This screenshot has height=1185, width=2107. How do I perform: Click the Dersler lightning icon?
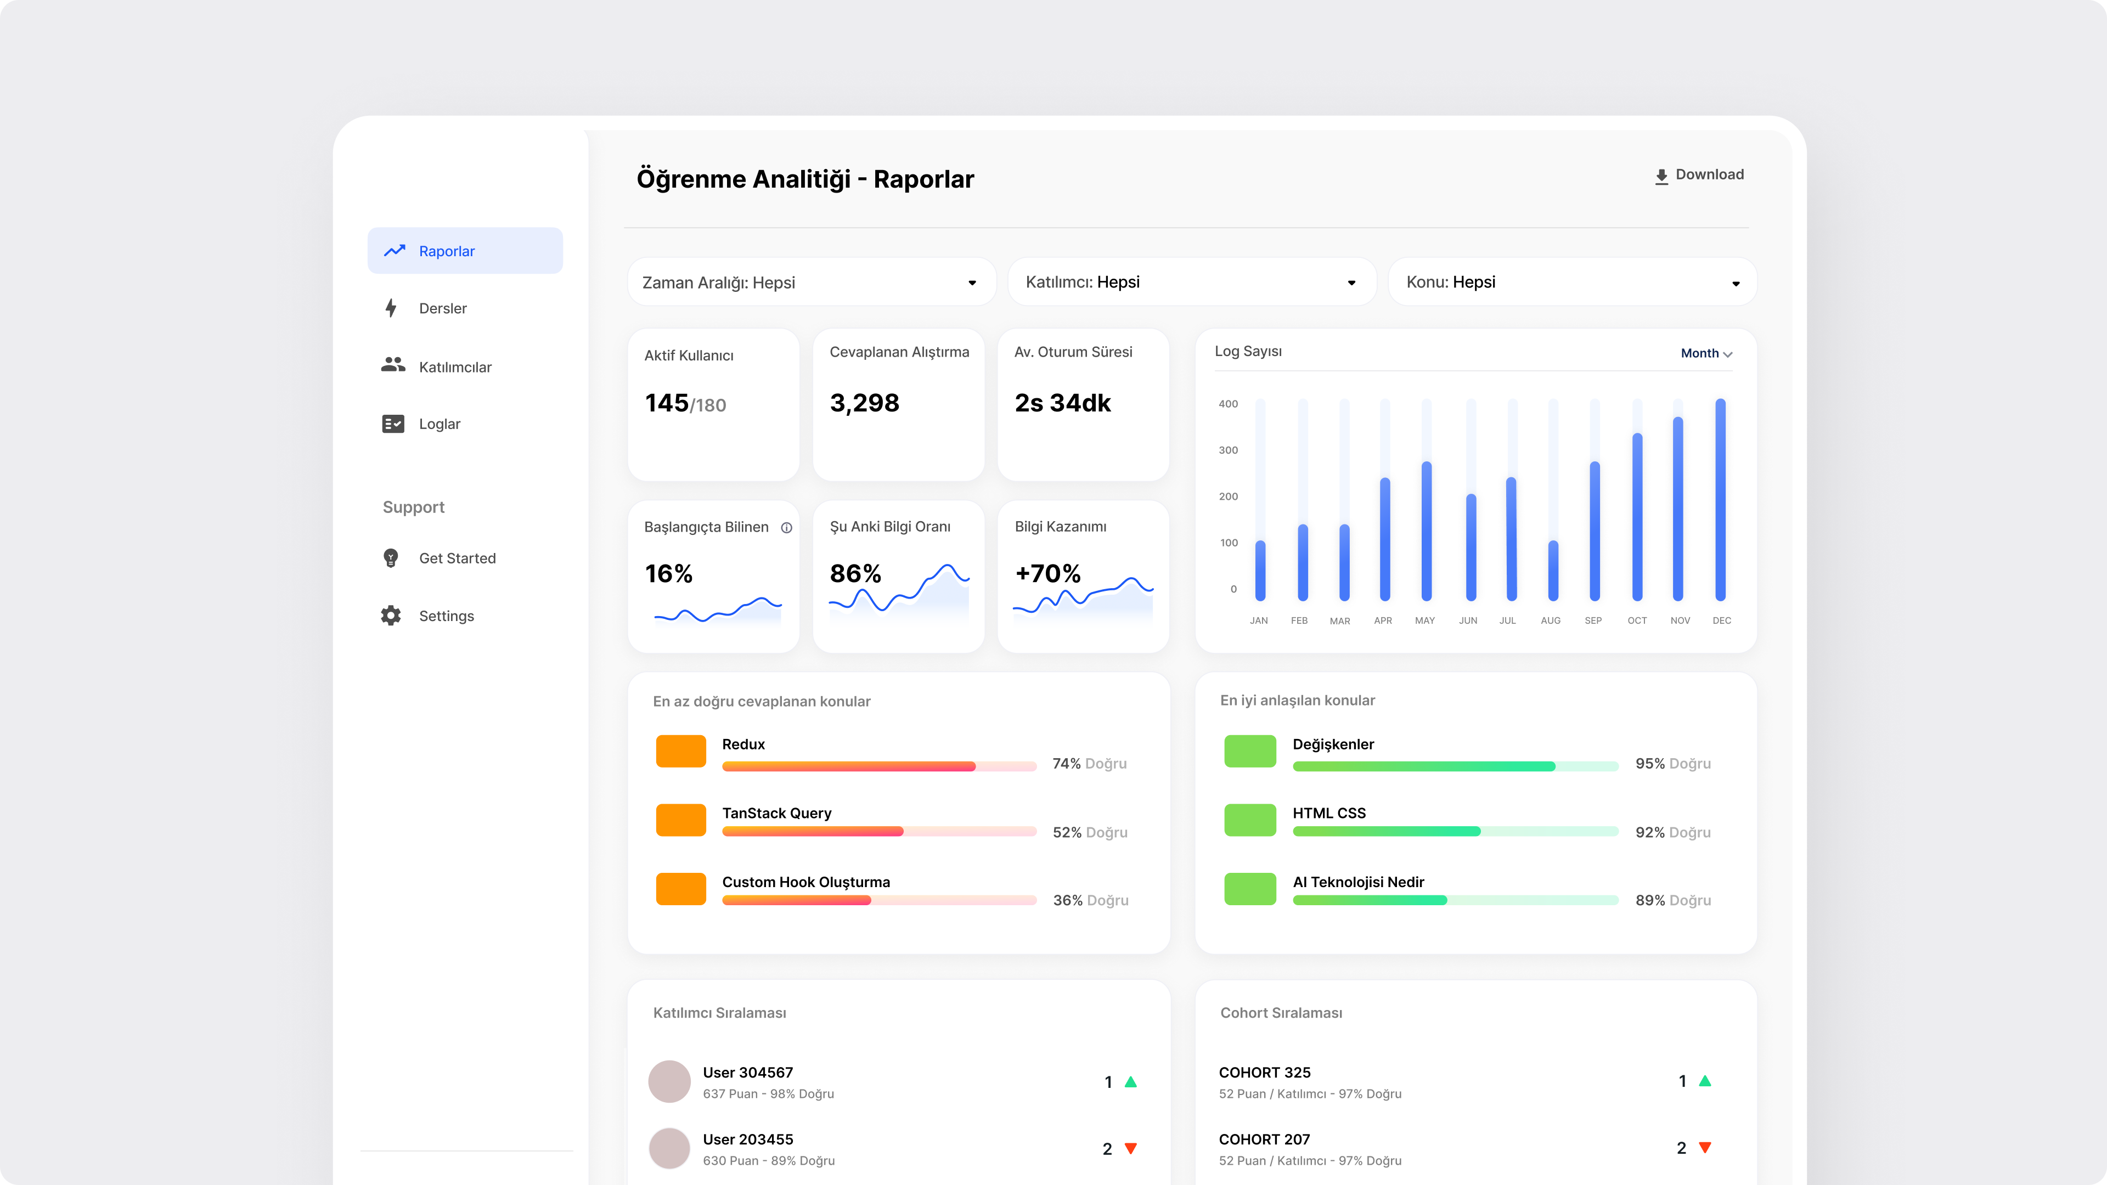pos(392,308)
